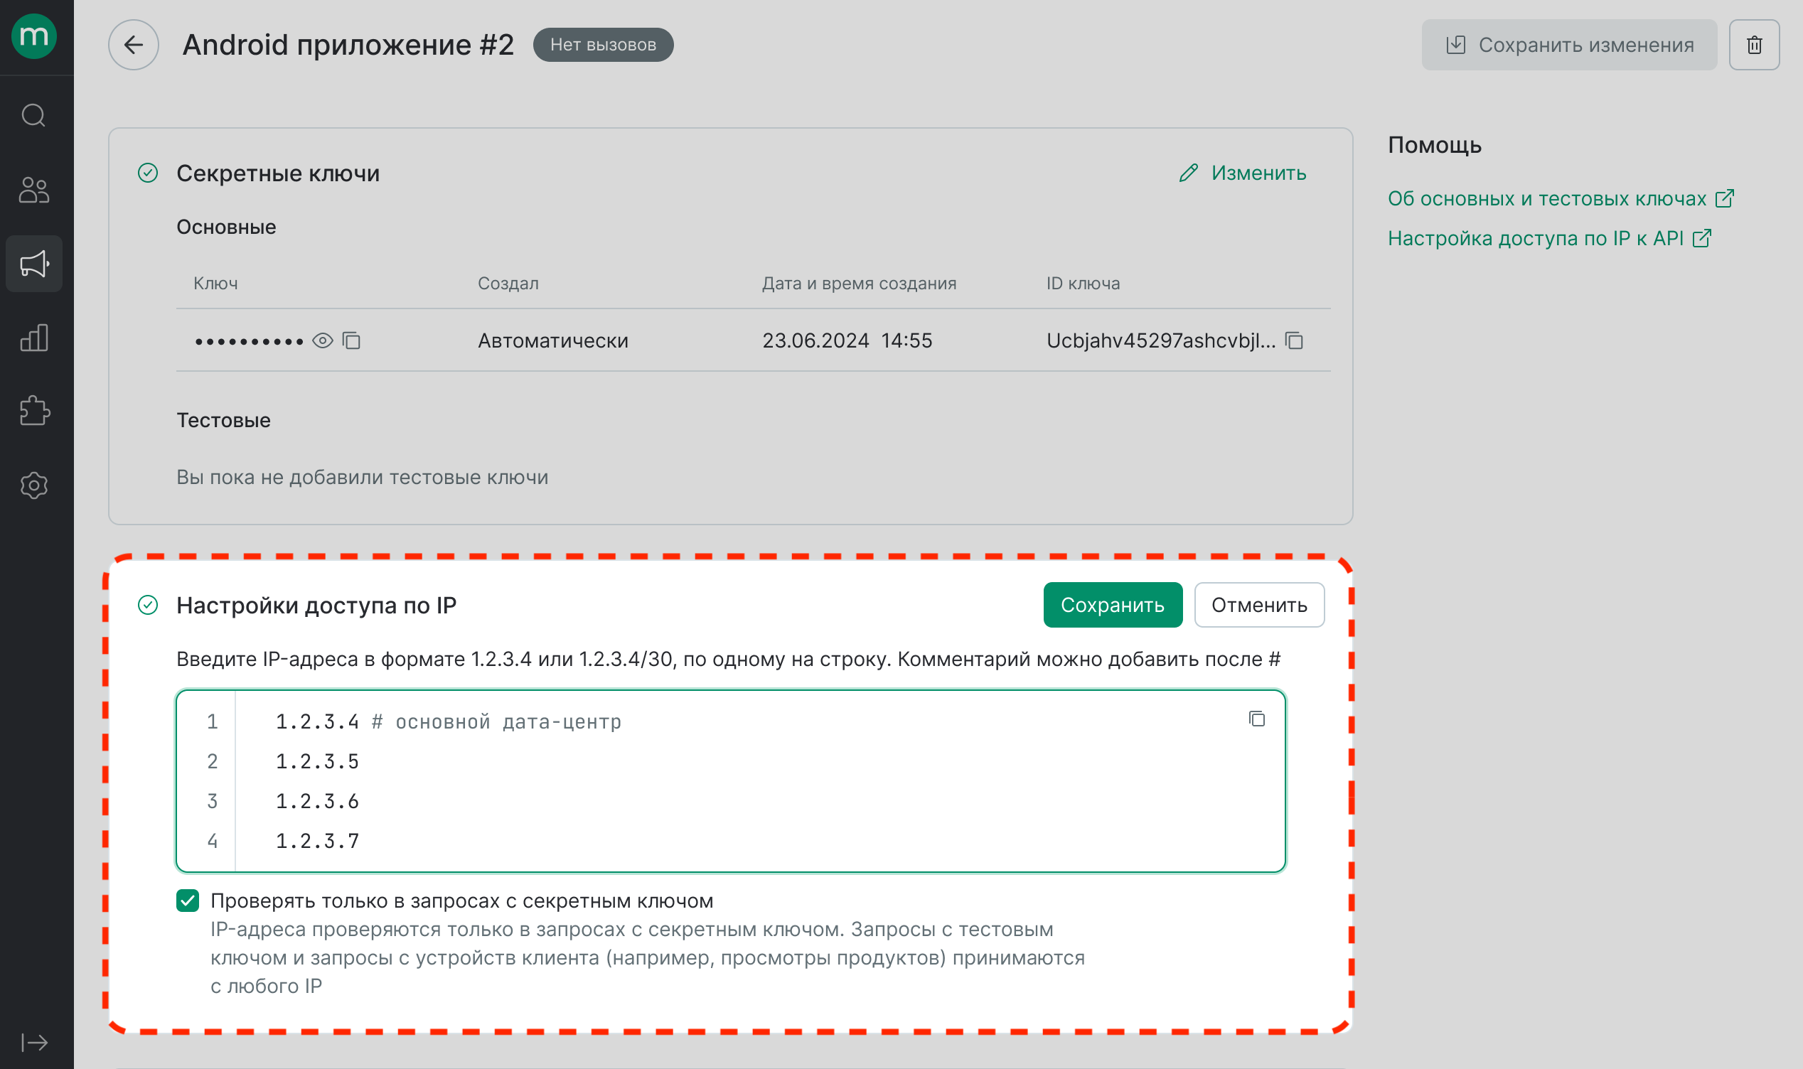Viewport: 1803px width, 1069px height.
Task: Click the checkmark icon beside Секретные ключи
Action: coord(148,173)
